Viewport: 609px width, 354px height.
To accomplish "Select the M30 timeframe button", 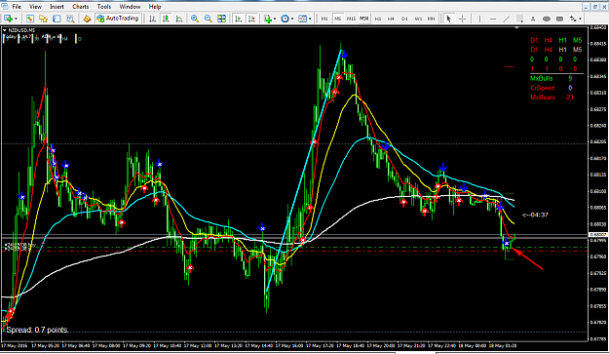I will [364, 19].
